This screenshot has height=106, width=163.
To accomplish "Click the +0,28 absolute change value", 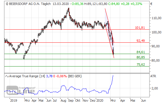I will [x=125, y=4].
